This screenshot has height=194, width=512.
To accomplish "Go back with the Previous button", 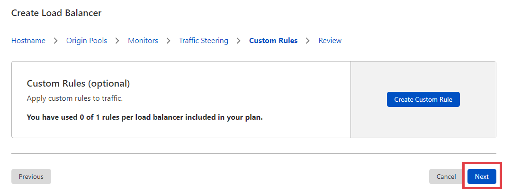I will [31, 176].
